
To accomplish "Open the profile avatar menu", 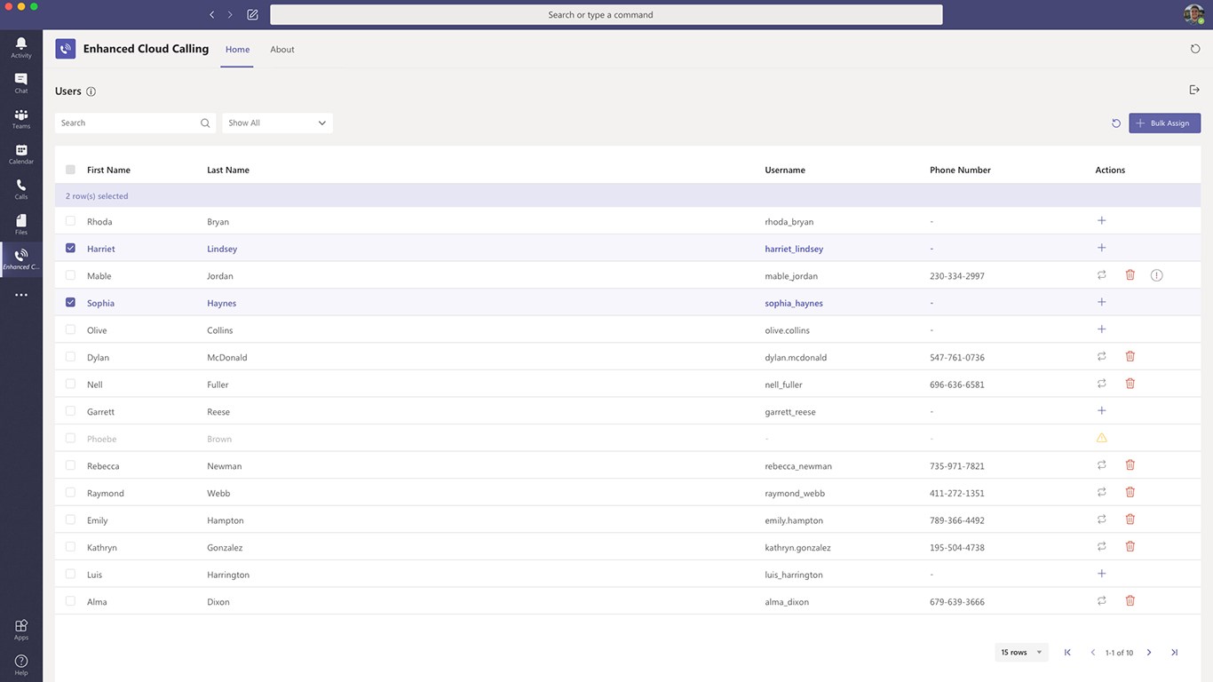I will coord(1193,14).
